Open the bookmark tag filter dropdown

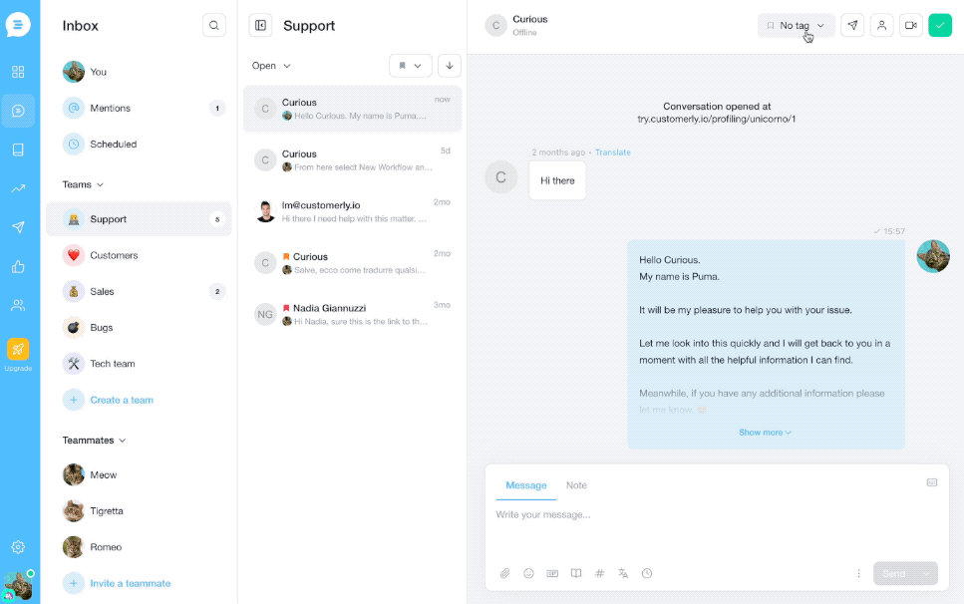tap(410, 66)
